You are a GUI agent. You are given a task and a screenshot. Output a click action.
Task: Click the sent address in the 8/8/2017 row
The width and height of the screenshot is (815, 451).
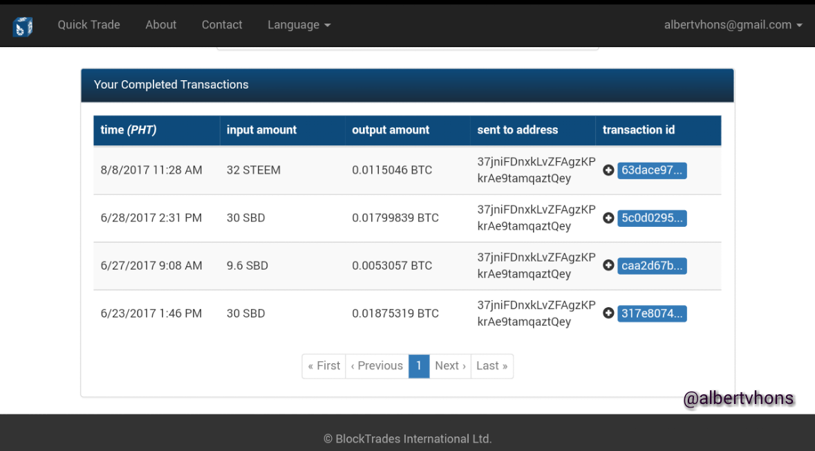(x=536, y=170)
